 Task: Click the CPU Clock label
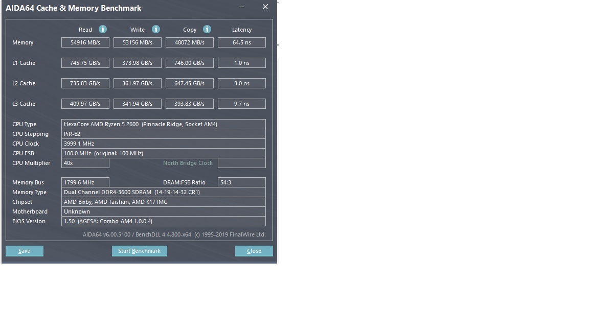click(26, 144)
